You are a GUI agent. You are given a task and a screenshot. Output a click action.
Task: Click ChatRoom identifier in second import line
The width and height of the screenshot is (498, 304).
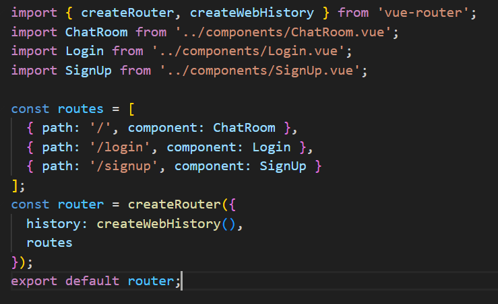click(96, 32)
